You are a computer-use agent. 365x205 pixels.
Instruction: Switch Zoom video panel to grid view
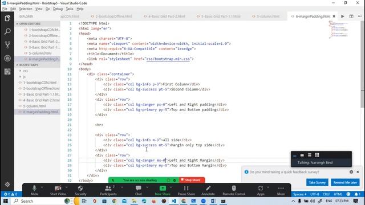317,155
